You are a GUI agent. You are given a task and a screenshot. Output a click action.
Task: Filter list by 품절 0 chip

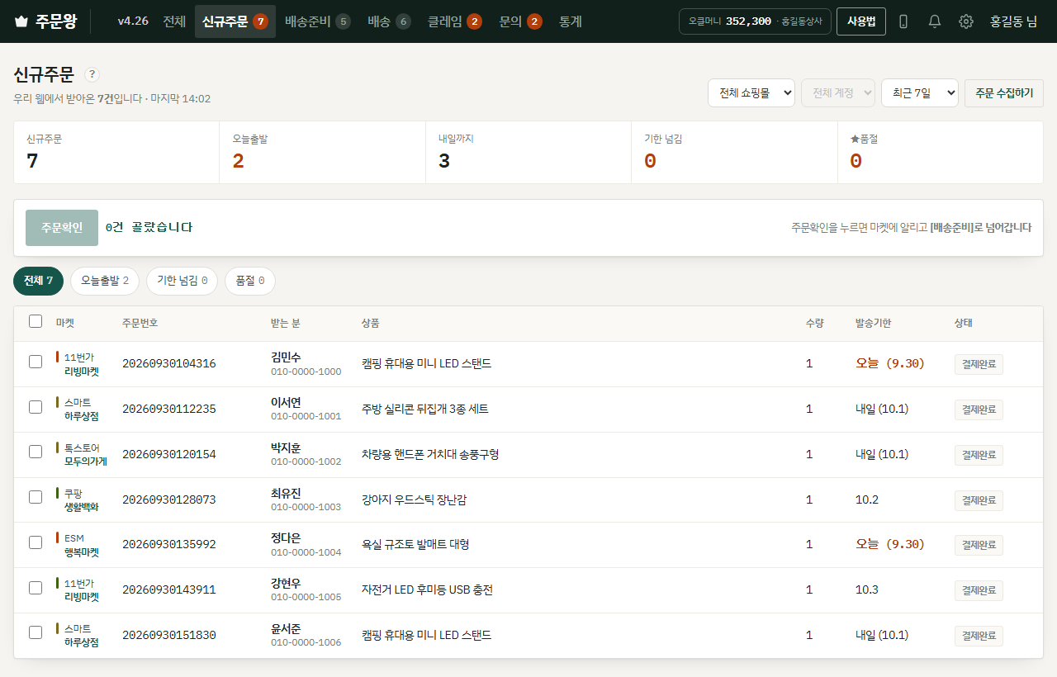click(250, 281)
